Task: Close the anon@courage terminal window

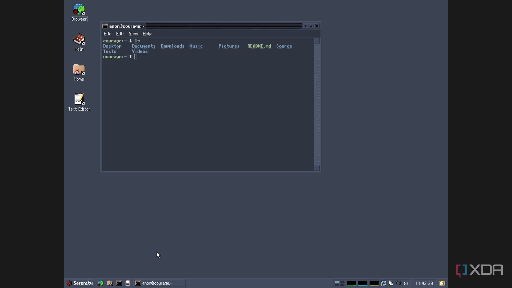Action: (317, 26)
